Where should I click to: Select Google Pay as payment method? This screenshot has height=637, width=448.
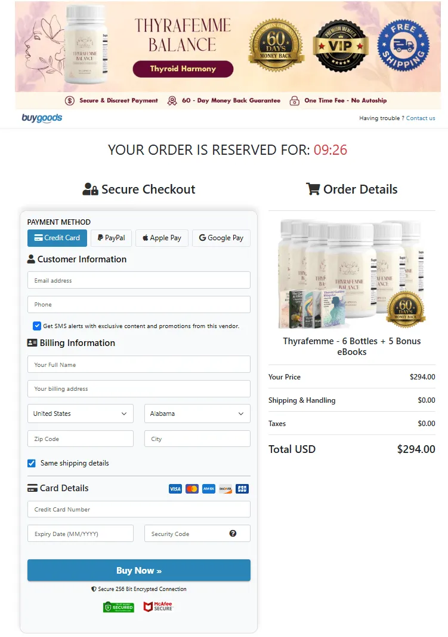tap(221, 238)
